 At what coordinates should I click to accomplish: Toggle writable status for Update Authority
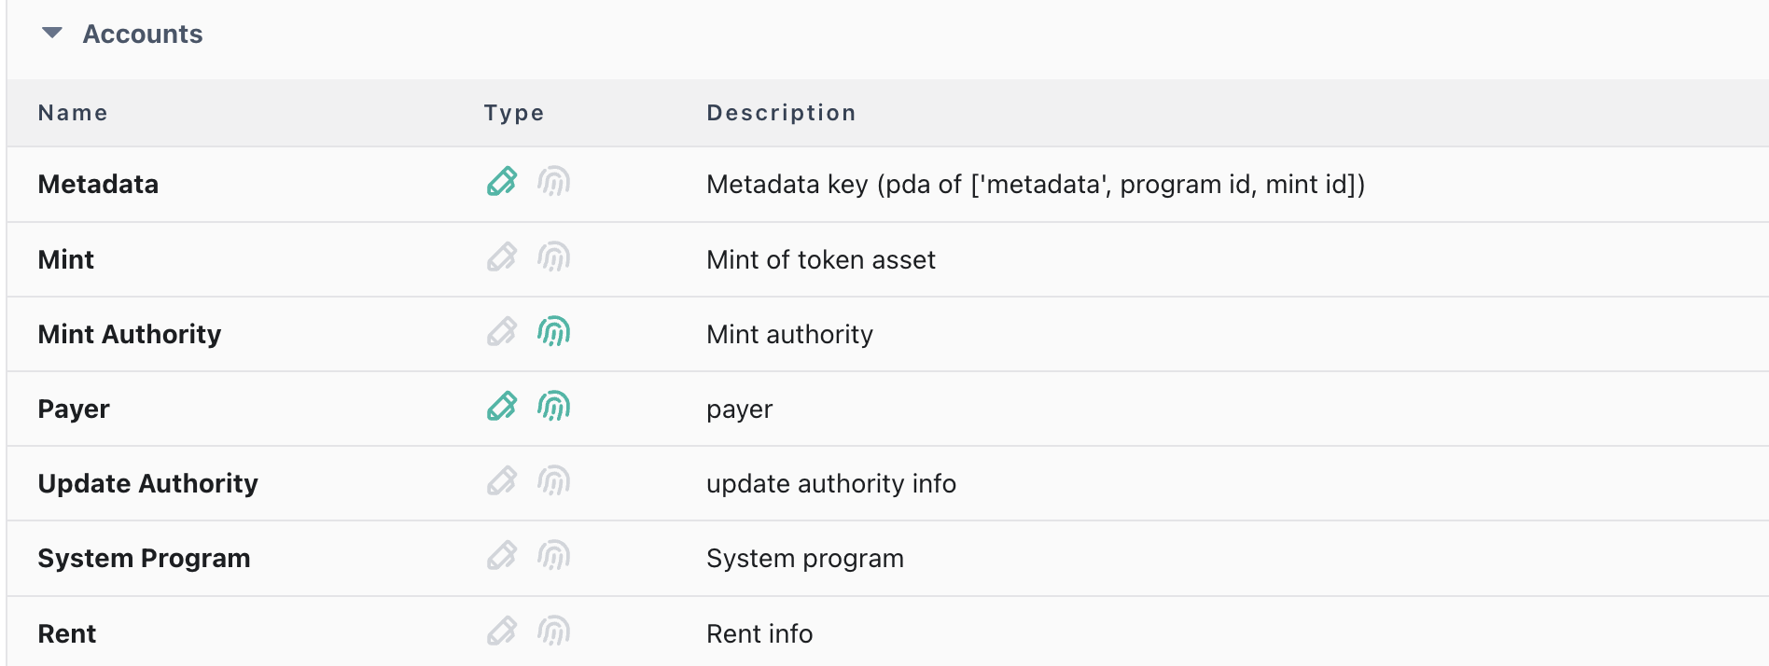(x=502, y=481)
